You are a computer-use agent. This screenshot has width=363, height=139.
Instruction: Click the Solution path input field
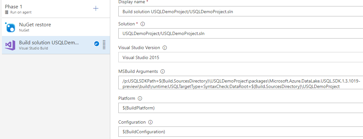click(240, 33)
